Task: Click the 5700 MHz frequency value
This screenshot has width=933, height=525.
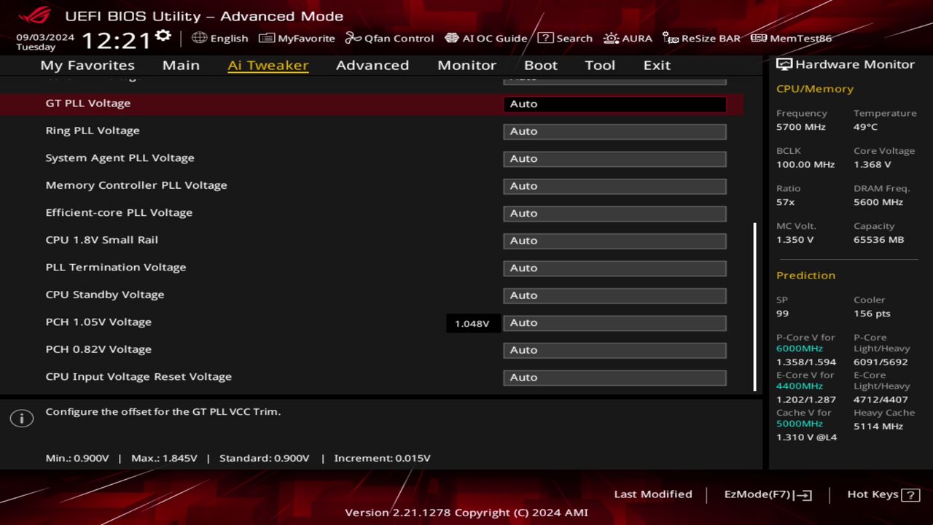Action: point(801,127)
